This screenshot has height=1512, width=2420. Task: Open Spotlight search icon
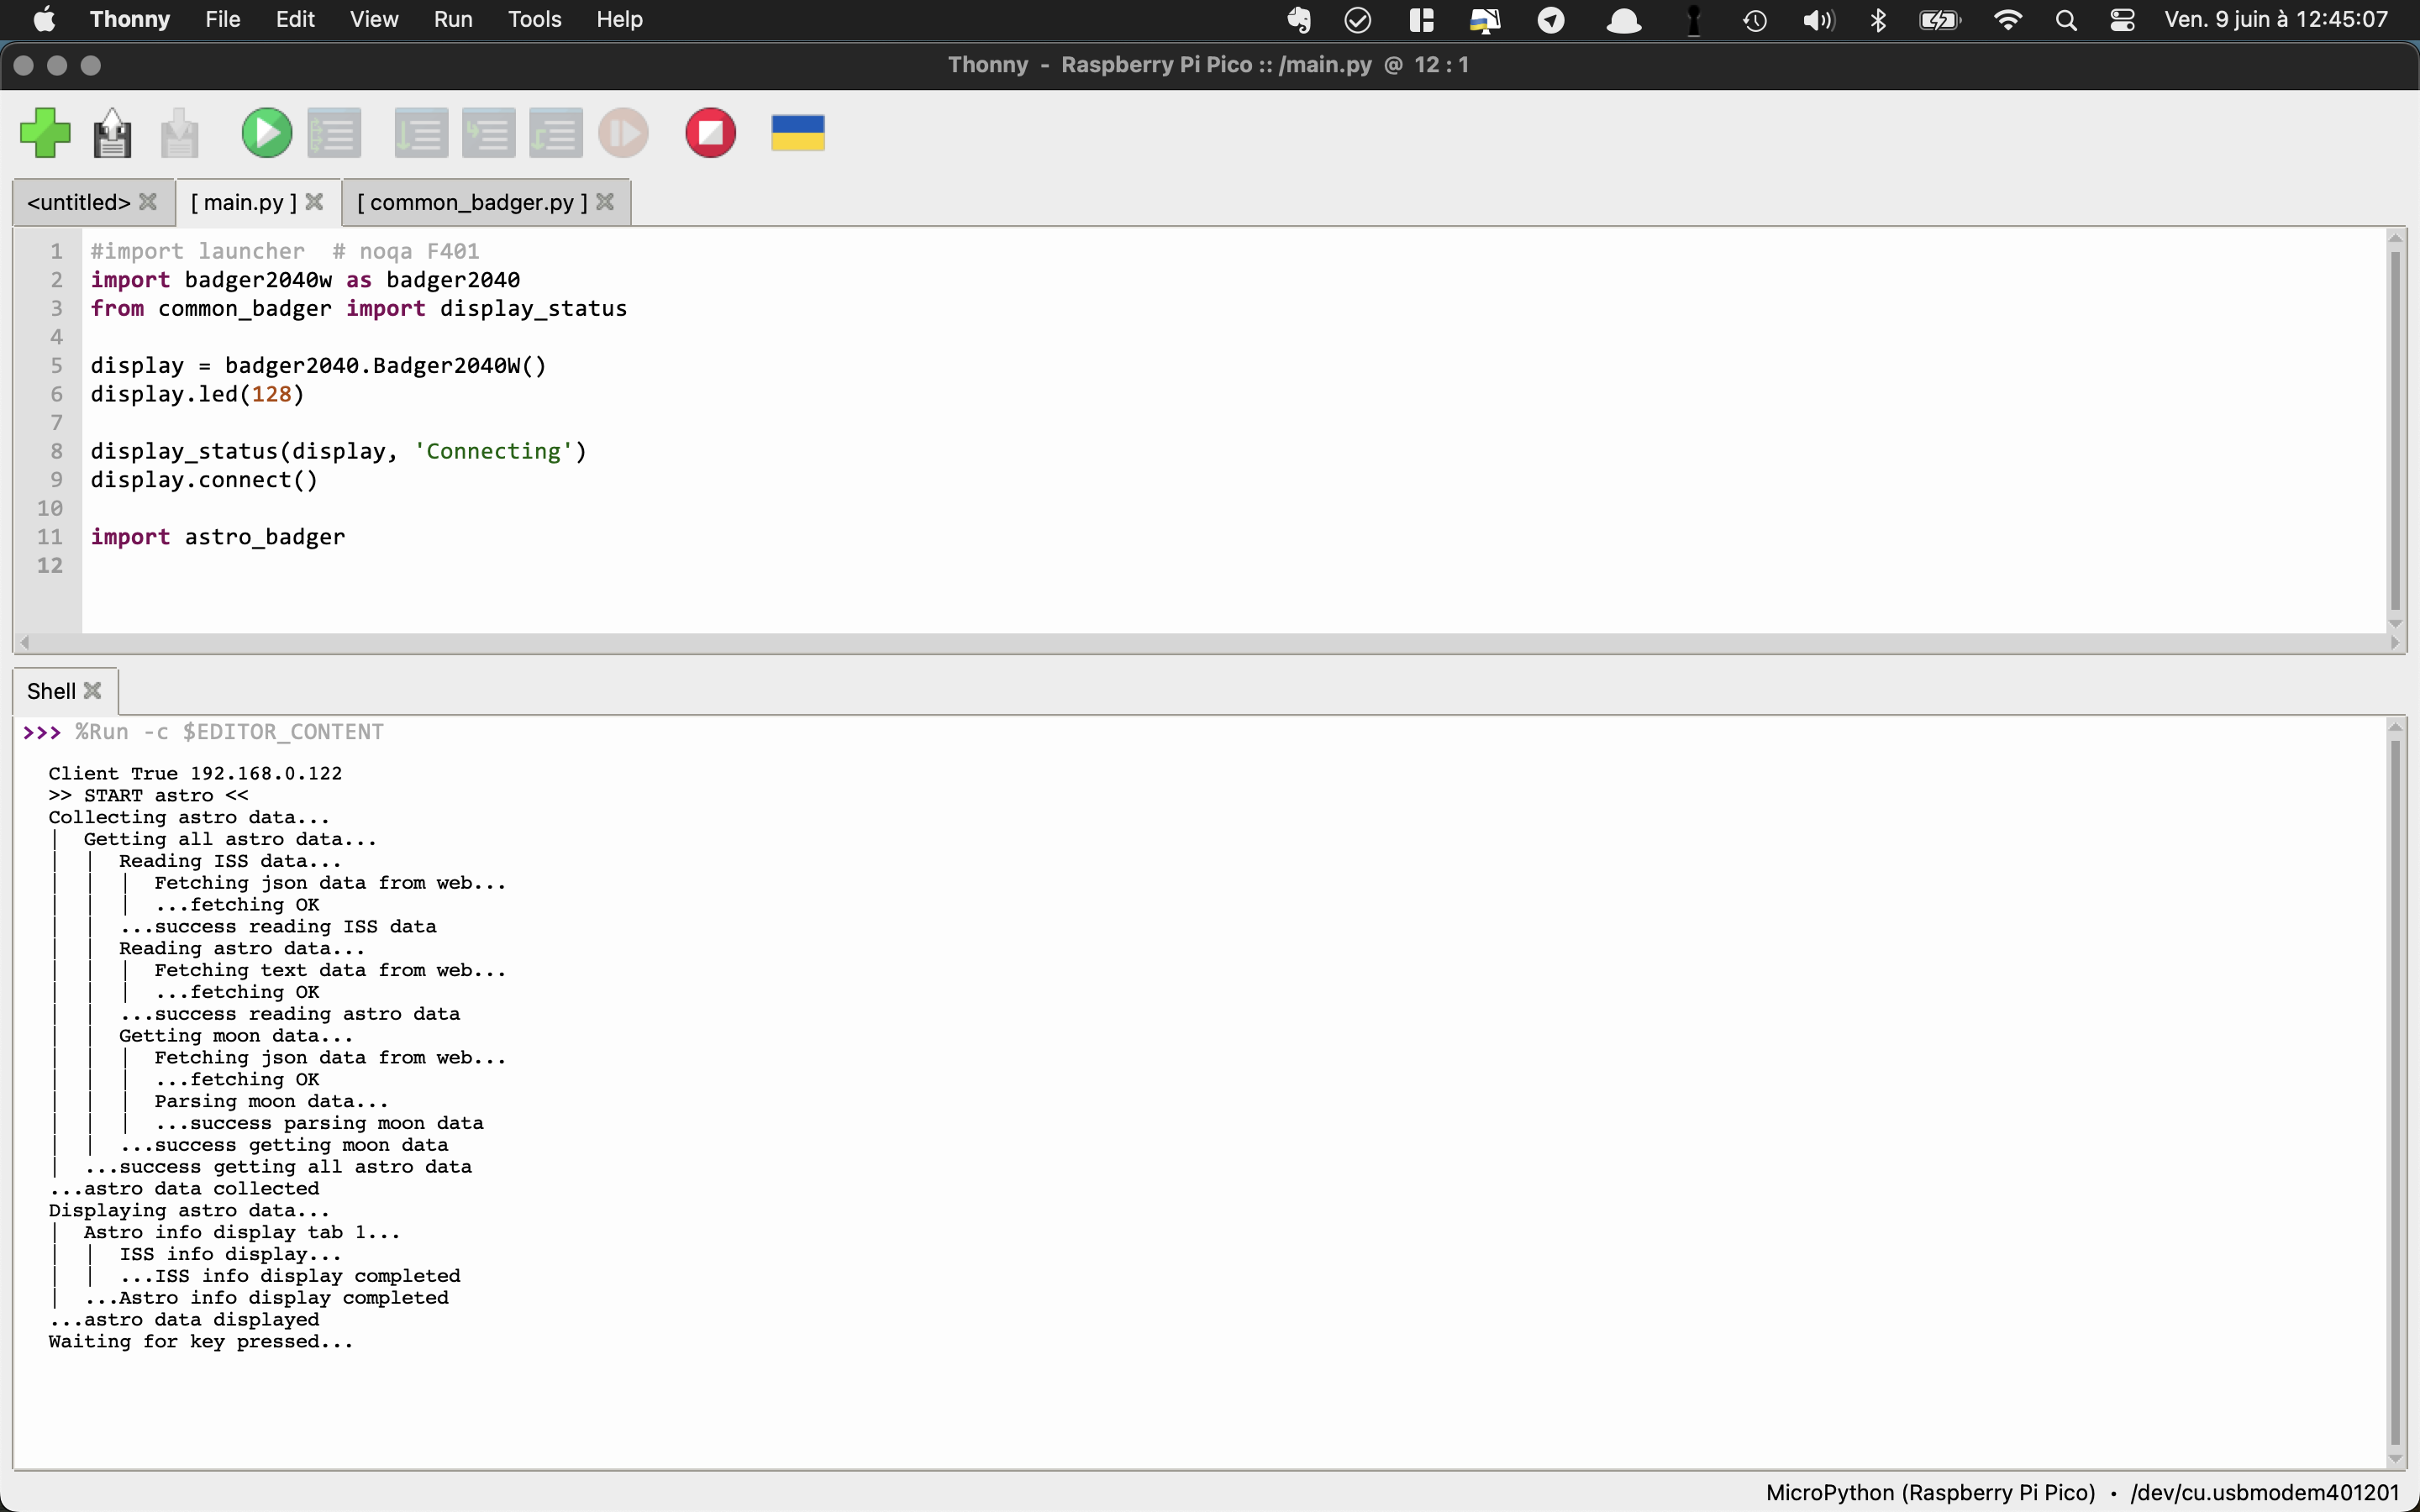pos(2066,19)
